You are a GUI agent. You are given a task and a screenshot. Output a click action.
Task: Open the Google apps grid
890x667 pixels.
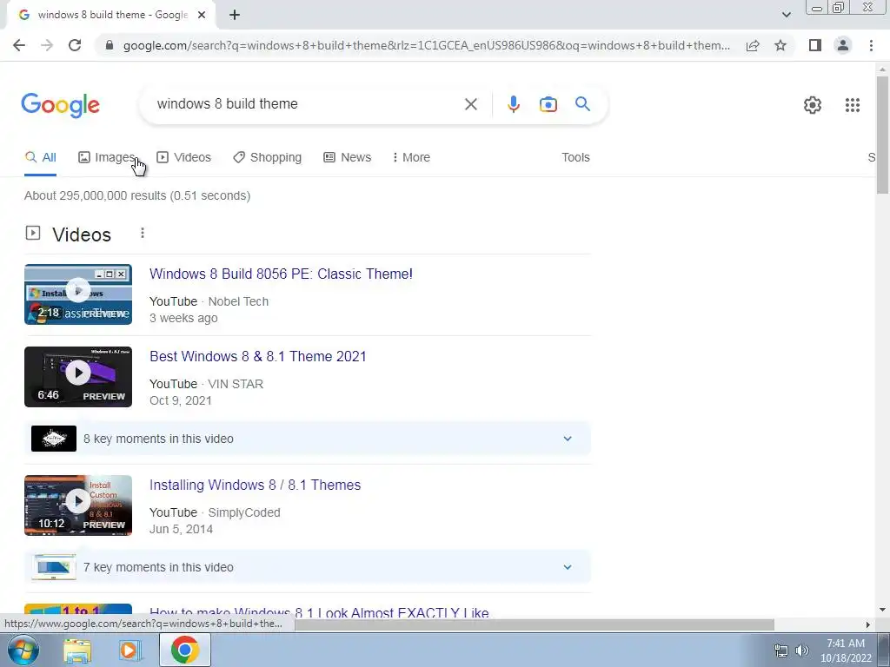click(x=853, y=105)
